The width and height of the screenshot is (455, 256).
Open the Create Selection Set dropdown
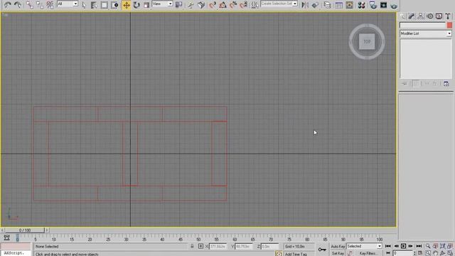tap(279, 4)
